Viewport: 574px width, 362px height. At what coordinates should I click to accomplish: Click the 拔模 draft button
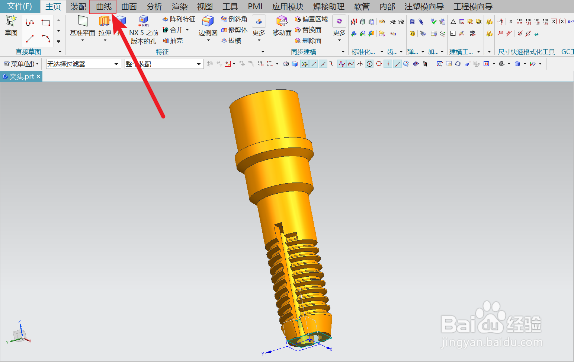pos(231,41)
